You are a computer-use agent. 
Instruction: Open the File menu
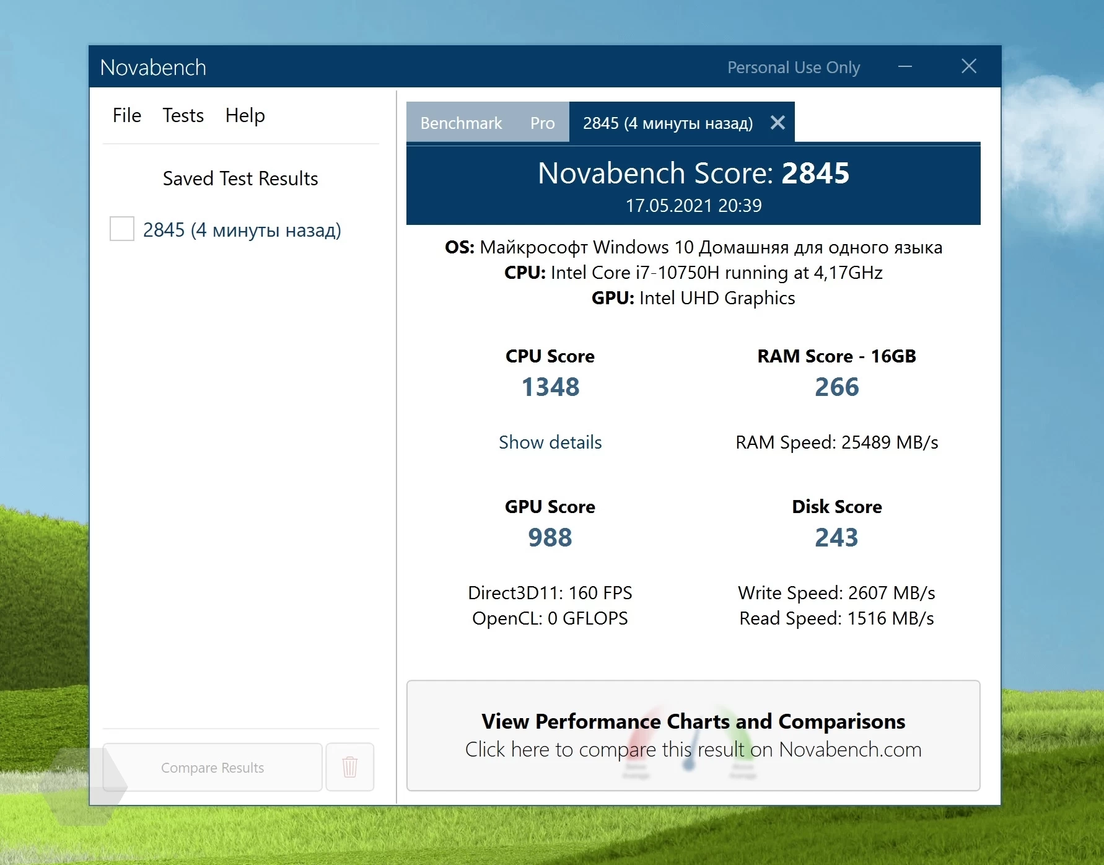click(x=126, y=115)
